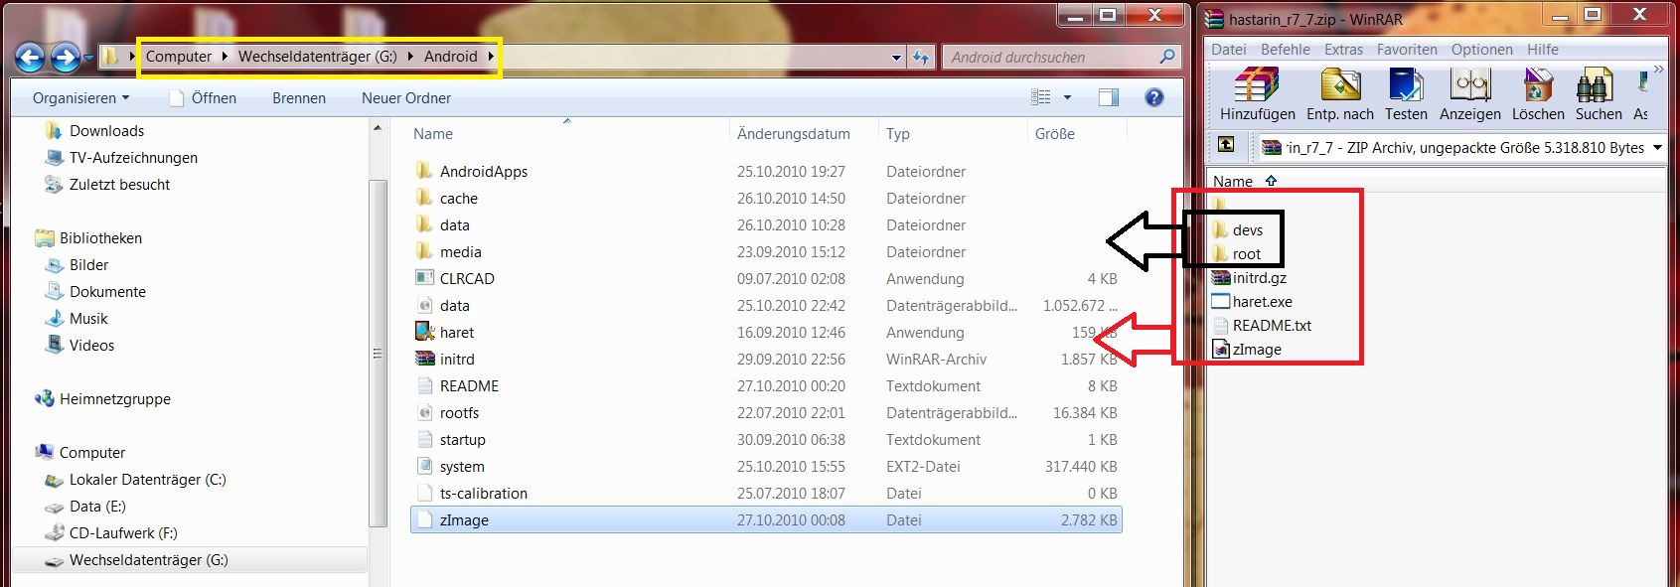
Task: Open Explorer help with the question mark icon
Action: 1153,97
